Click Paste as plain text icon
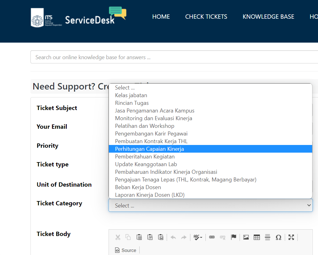The image size is (318, 255). tap(150, 237)
